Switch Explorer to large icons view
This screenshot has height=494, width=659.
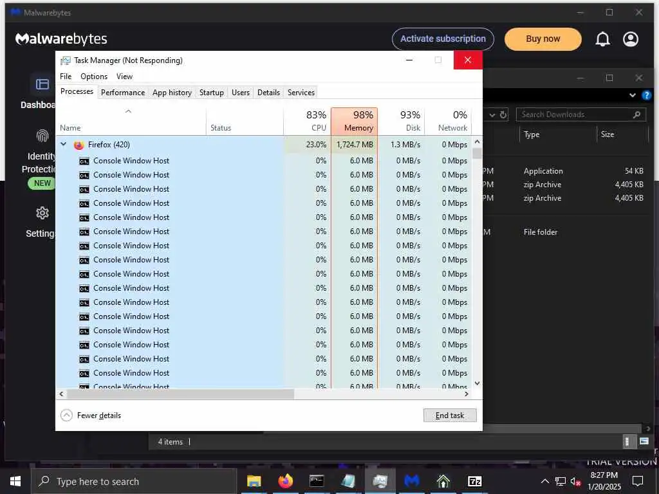point(644,441)
